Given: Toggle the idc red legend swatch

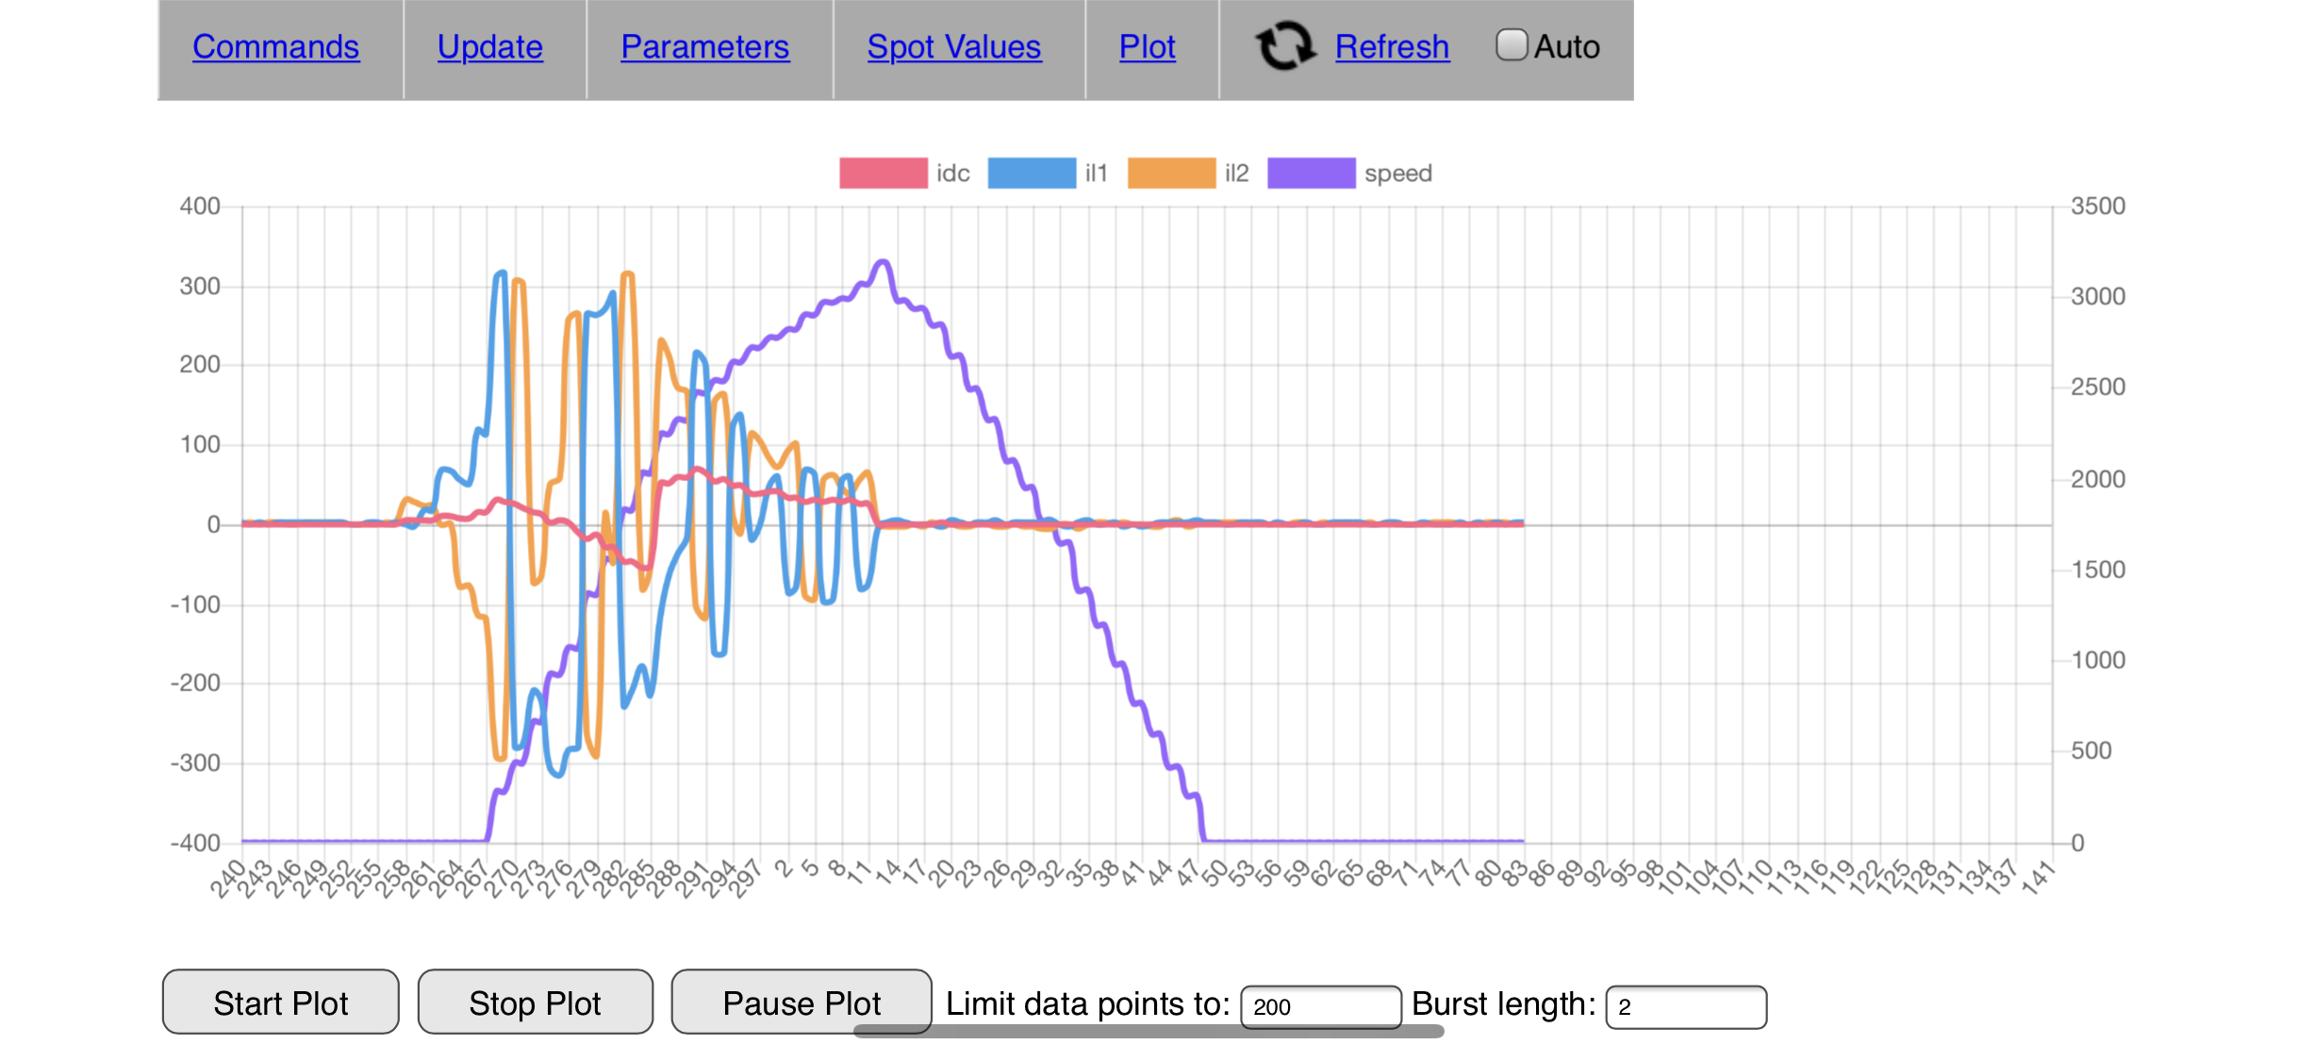Looking at the screenshot, I should coord(883,174).
